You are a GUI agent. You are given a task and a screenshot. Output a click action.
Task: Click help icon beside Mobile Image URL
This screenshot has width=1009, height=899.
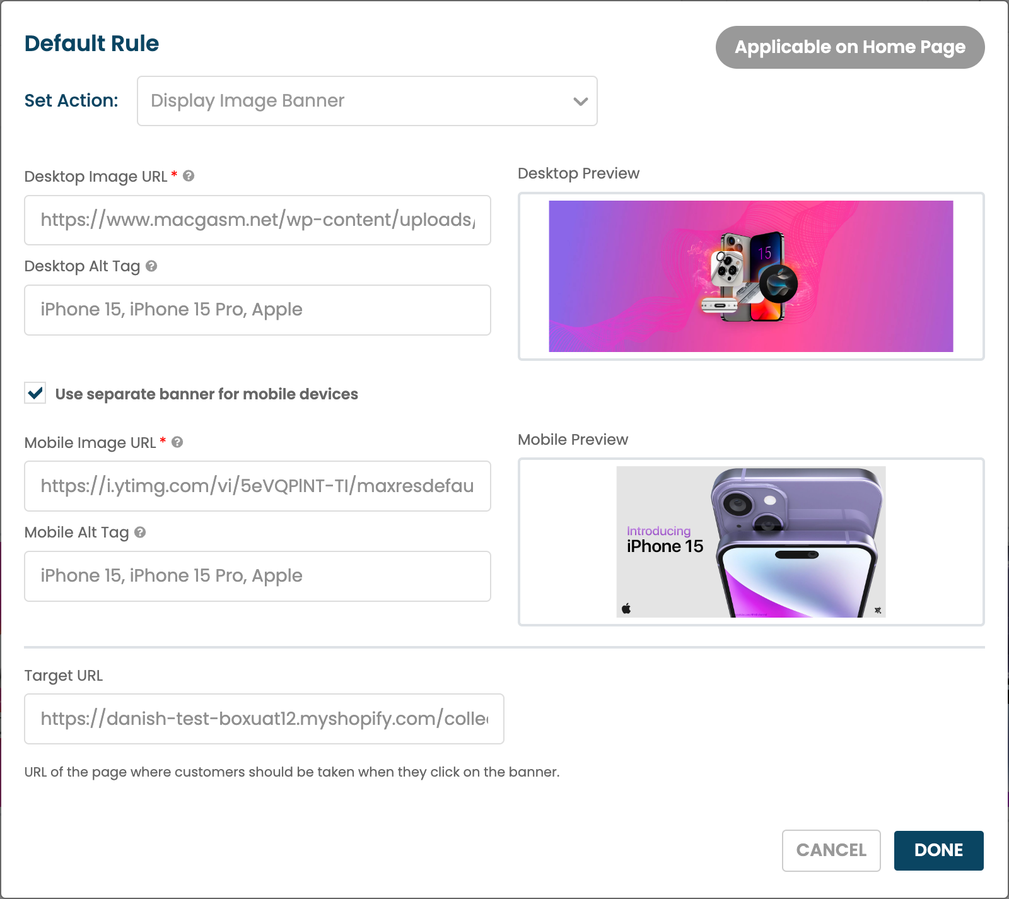point(177,442)
